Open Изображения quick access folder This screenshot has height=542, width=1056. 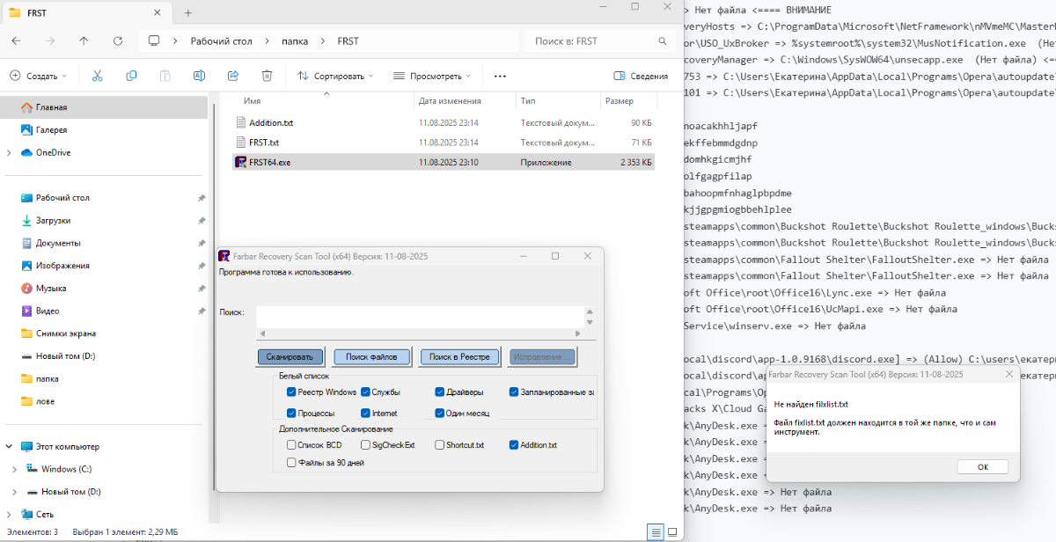62,266
